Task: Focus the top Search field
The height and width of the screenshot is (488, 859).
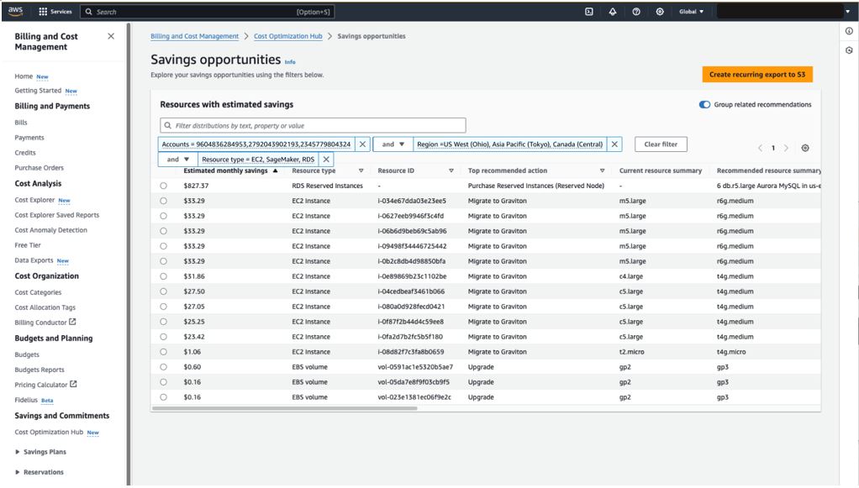Action: 207,12
